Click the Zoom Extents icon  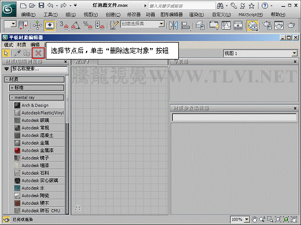pos(278,219)
